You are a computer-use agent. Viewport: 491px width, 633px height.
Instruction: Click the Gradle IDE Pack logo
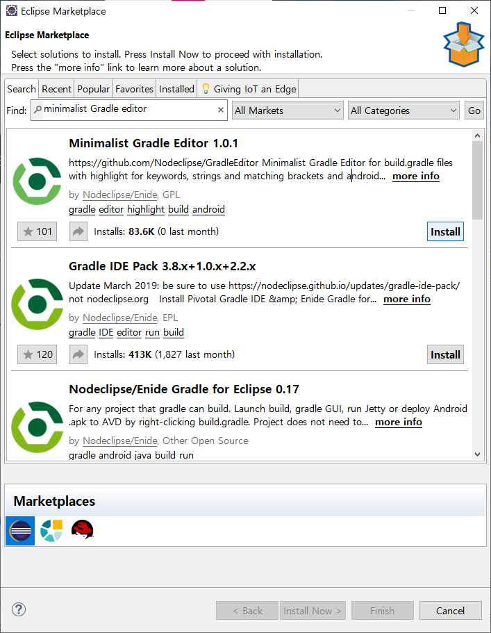point(37,304)
